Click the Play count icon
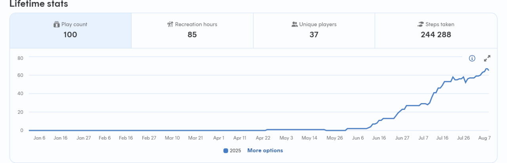507x163 pixels. pos(56,25)
